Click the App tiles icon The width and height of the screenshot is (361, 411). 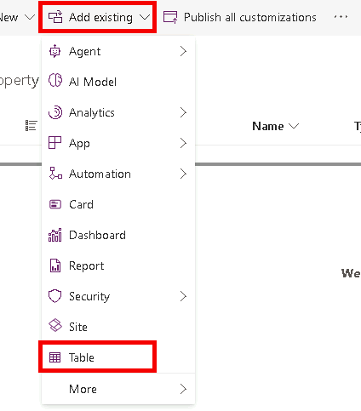pyautogui.click(x=54, y=142)
